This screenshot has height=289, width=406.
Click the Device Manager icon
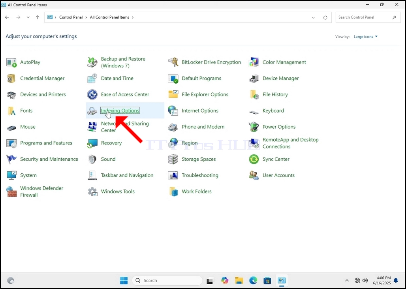pyautogui.click(x=254, y=79)
